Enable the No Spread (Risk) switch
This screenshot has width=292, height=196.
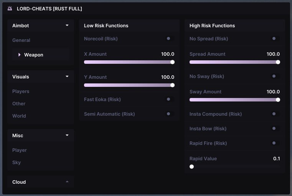click(274, 38)
